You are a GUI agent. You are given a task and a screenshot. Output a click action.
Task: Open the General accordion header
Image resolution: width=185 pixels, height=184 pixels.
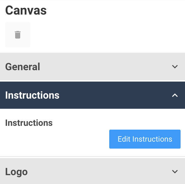click(x=92, y=66)
